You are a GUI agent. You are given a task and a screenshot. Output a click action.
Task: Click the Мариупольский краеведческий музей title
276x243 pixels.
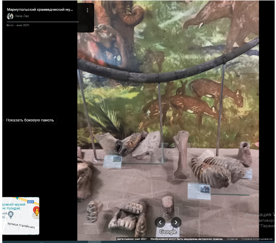[40, 9]
